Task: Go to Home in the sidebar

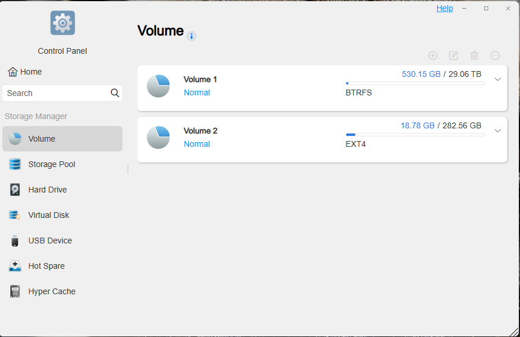Action: [25, 72]
